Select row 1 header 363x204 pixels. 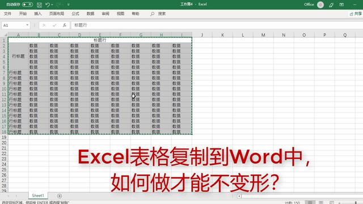[x=4, y=40]
